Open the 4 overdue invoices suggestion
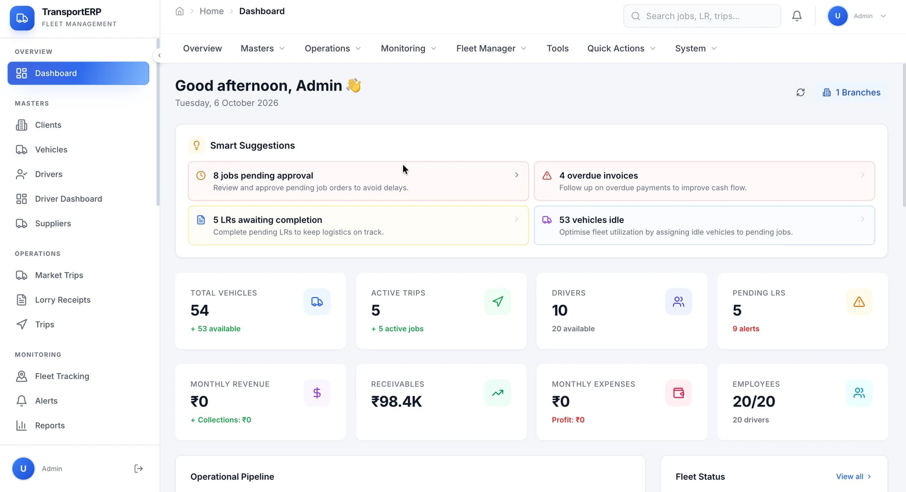Image resolution: width=906 pixels, height=492 pixels. tap(704, 181)
